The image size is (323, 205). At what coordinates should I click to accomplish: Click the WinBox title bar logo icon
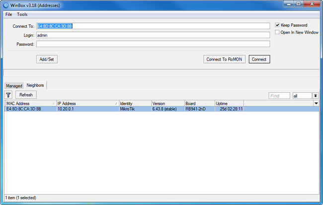(6, 5)
